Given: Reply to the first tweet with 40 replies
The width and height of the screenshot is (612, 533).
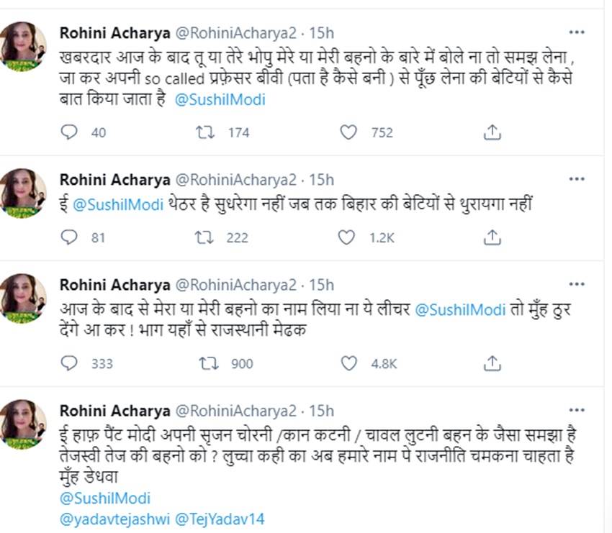Looking at the screenshot, I should click(x=69, y=132).
